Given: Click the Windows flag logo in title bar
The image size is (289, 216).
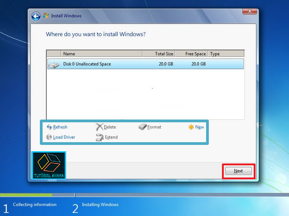Looking at the screenshot, I should click(46, 16).
